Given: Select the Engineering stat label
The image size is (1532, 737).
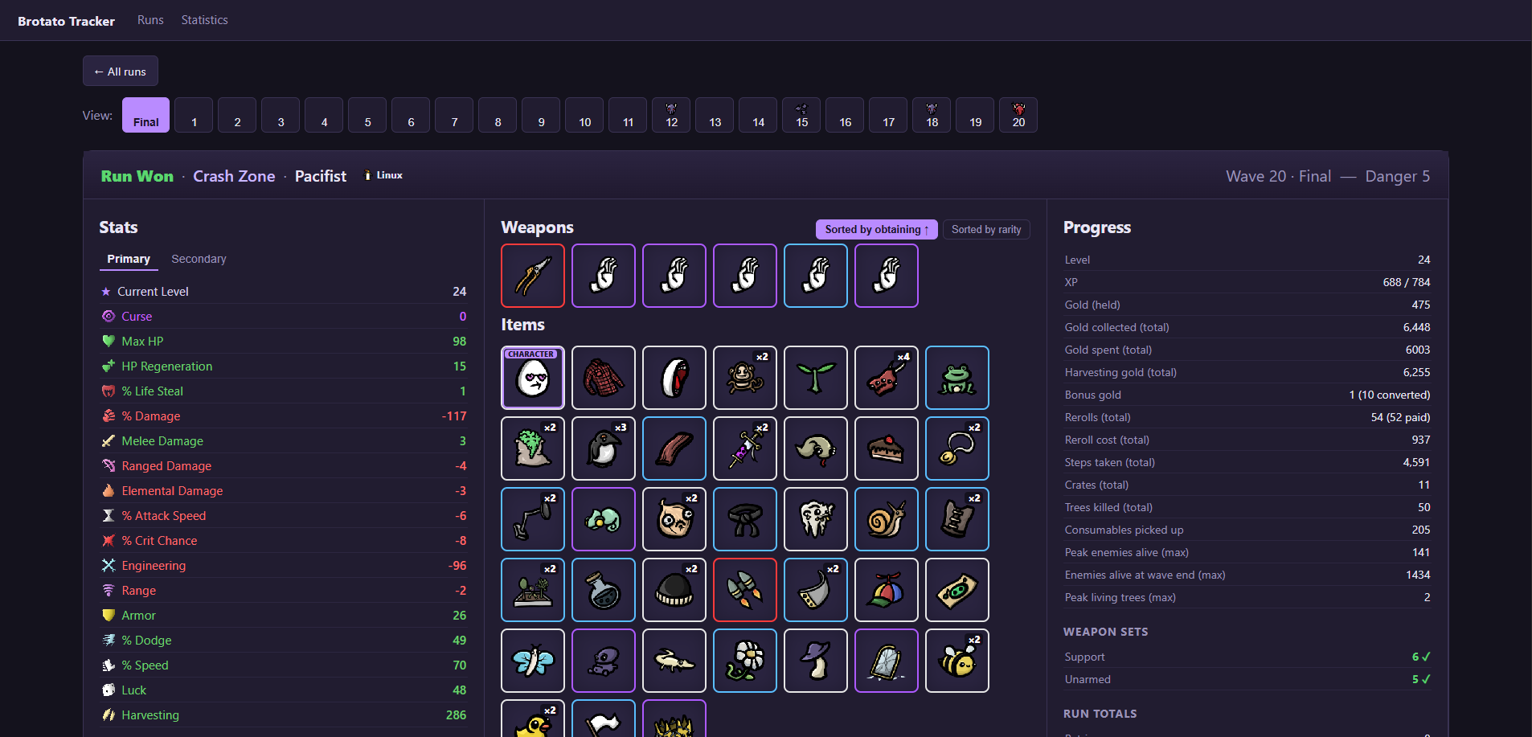Looking at the screenshot, I should coord(154,565).
